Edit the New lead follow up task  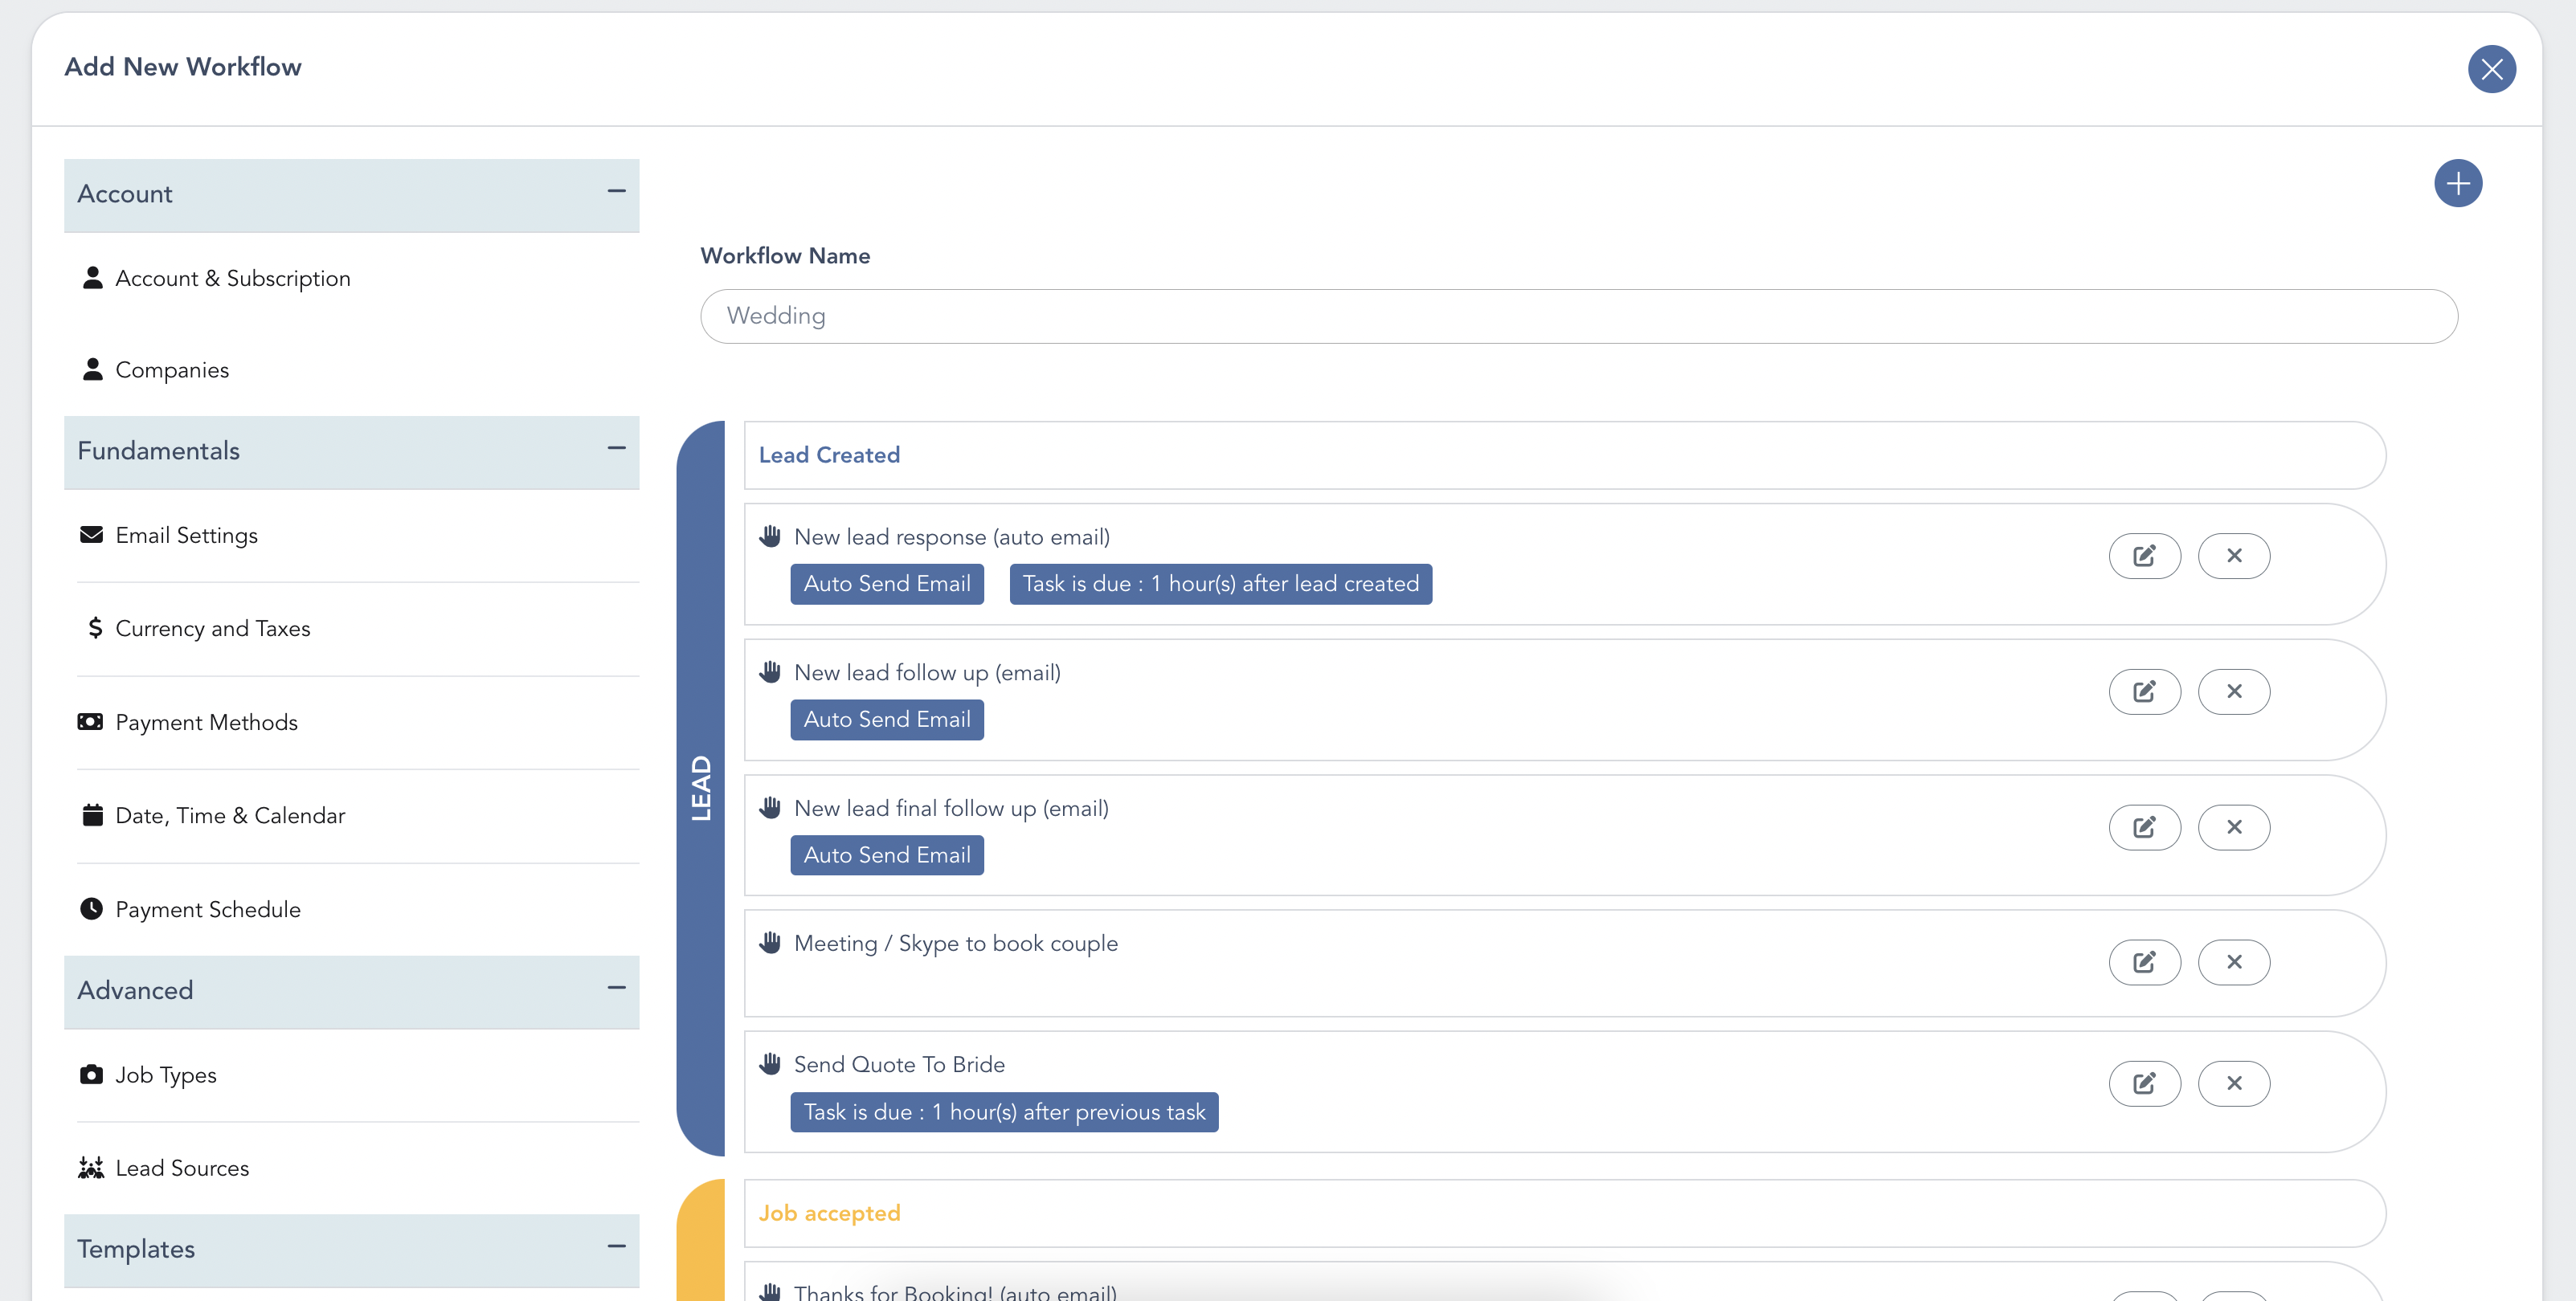tap(2144, 691)
